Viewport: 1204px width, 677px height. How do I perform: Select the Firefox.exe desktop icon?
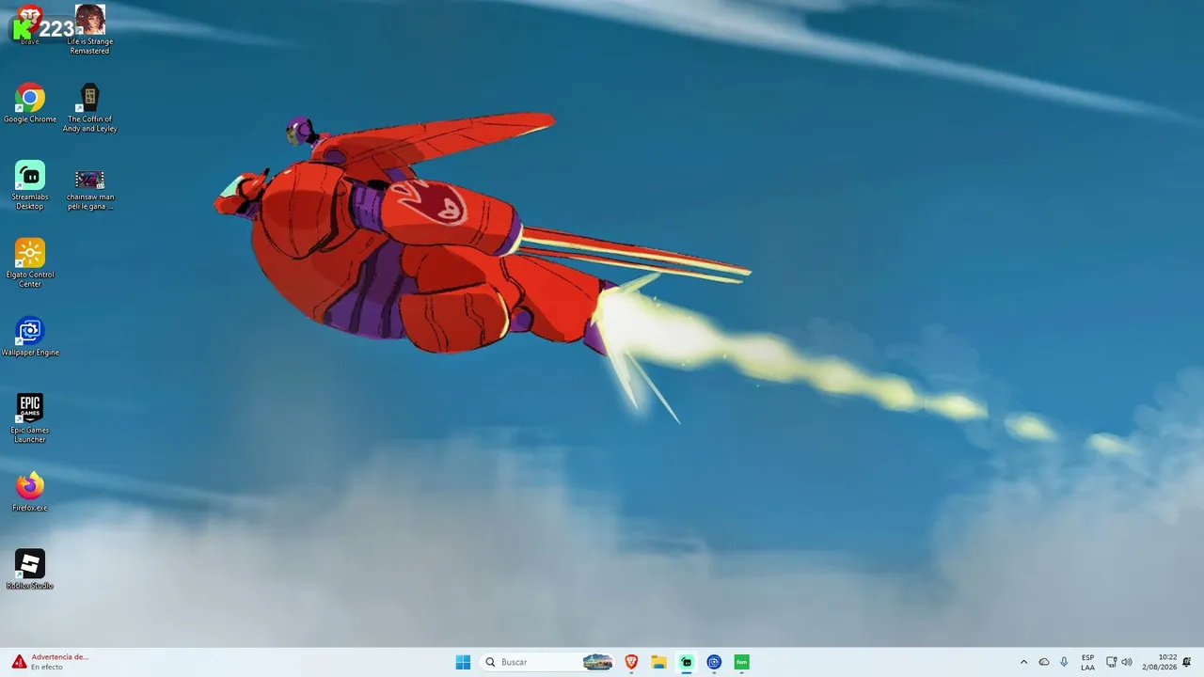pos(30,492)
